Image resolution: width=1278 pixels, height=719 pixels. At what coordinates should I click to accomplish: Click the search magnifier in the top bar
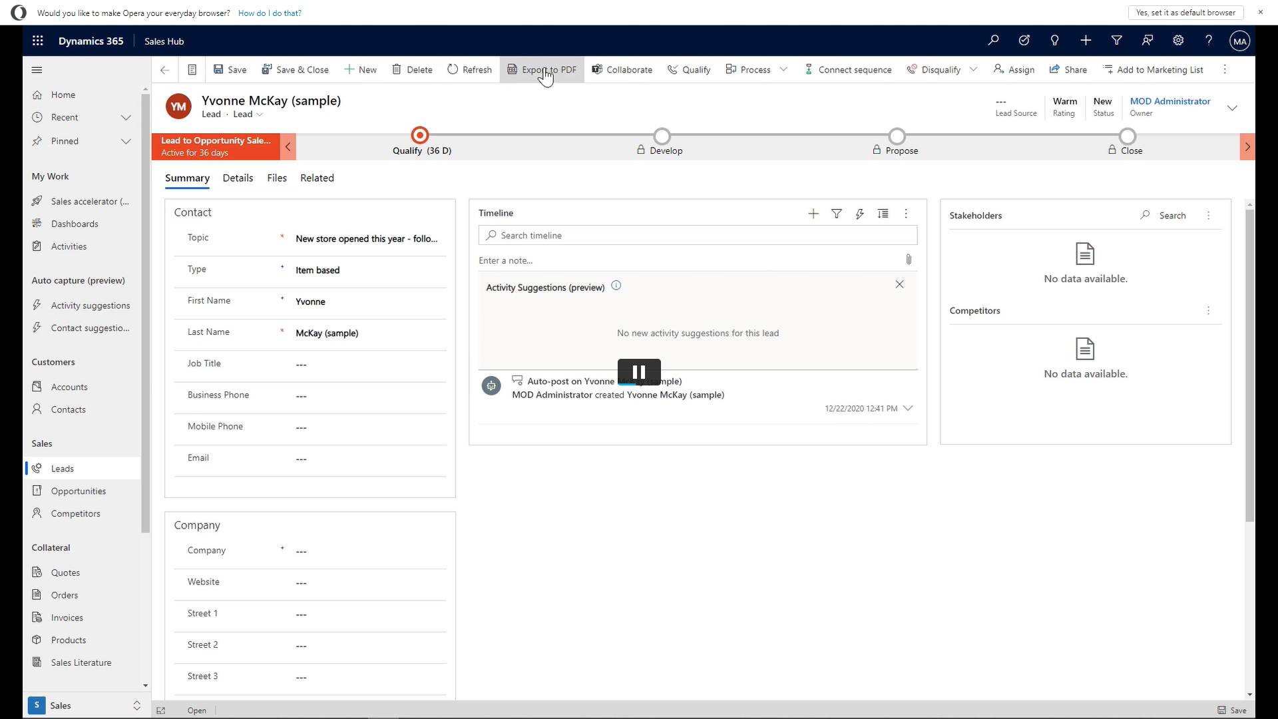[x=993, y=41]
